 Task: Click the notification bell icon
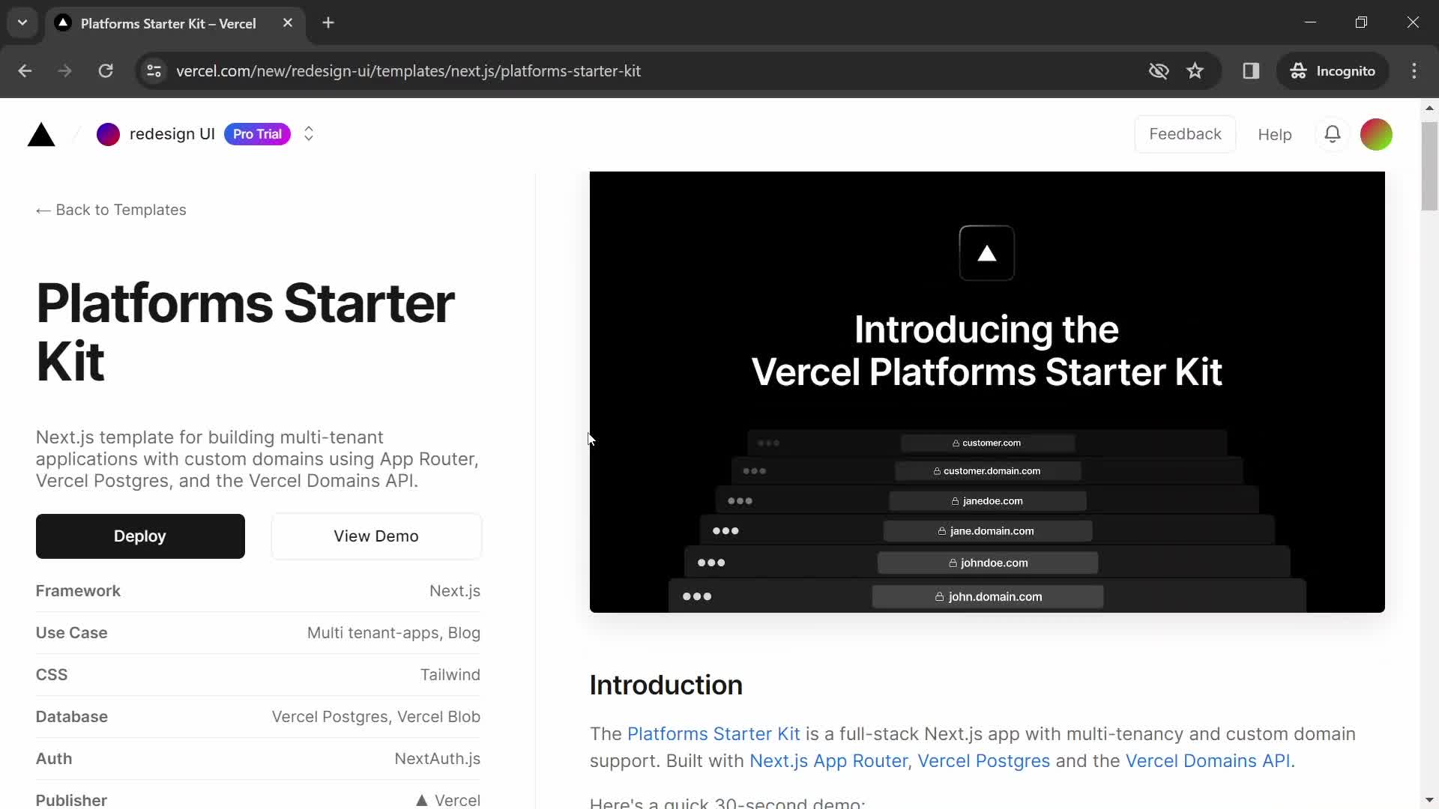pyautogui.click(x=1333, y=133)
